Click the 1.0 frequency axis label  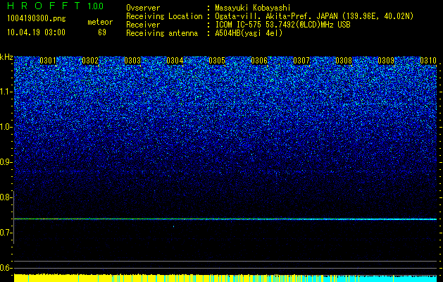[6, 127]
